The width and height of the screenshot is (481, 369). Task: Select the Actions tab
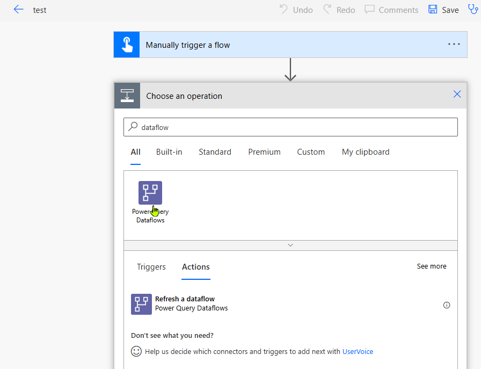coord(196,267)
